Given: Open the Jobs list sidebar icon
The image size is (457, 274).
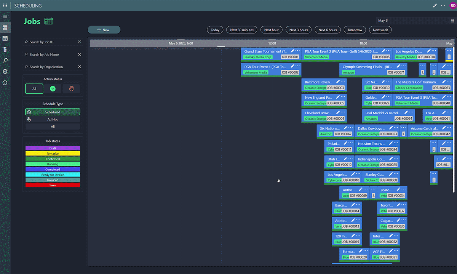Looking at the screenshot, I should tap(5, 27).
